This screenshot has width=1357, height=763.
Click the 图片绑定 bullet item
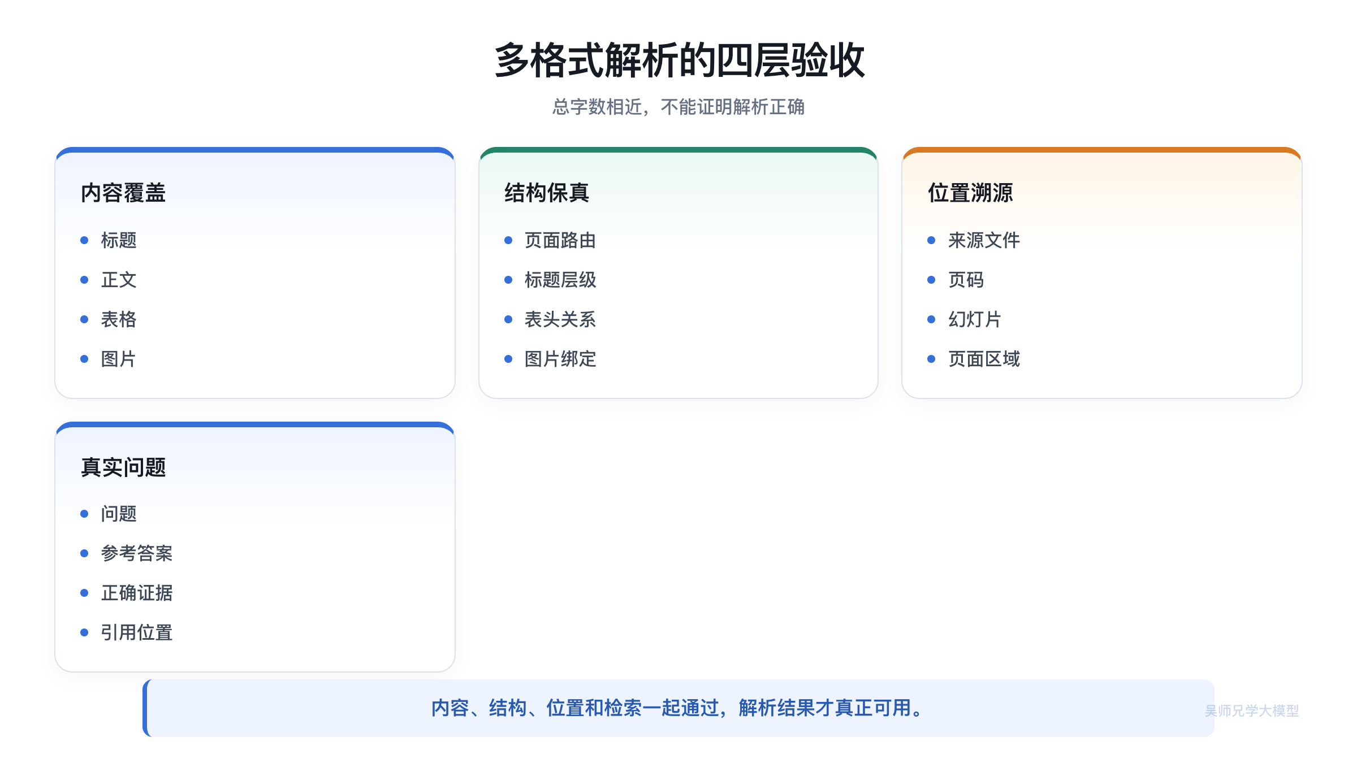tap(560, 359)
